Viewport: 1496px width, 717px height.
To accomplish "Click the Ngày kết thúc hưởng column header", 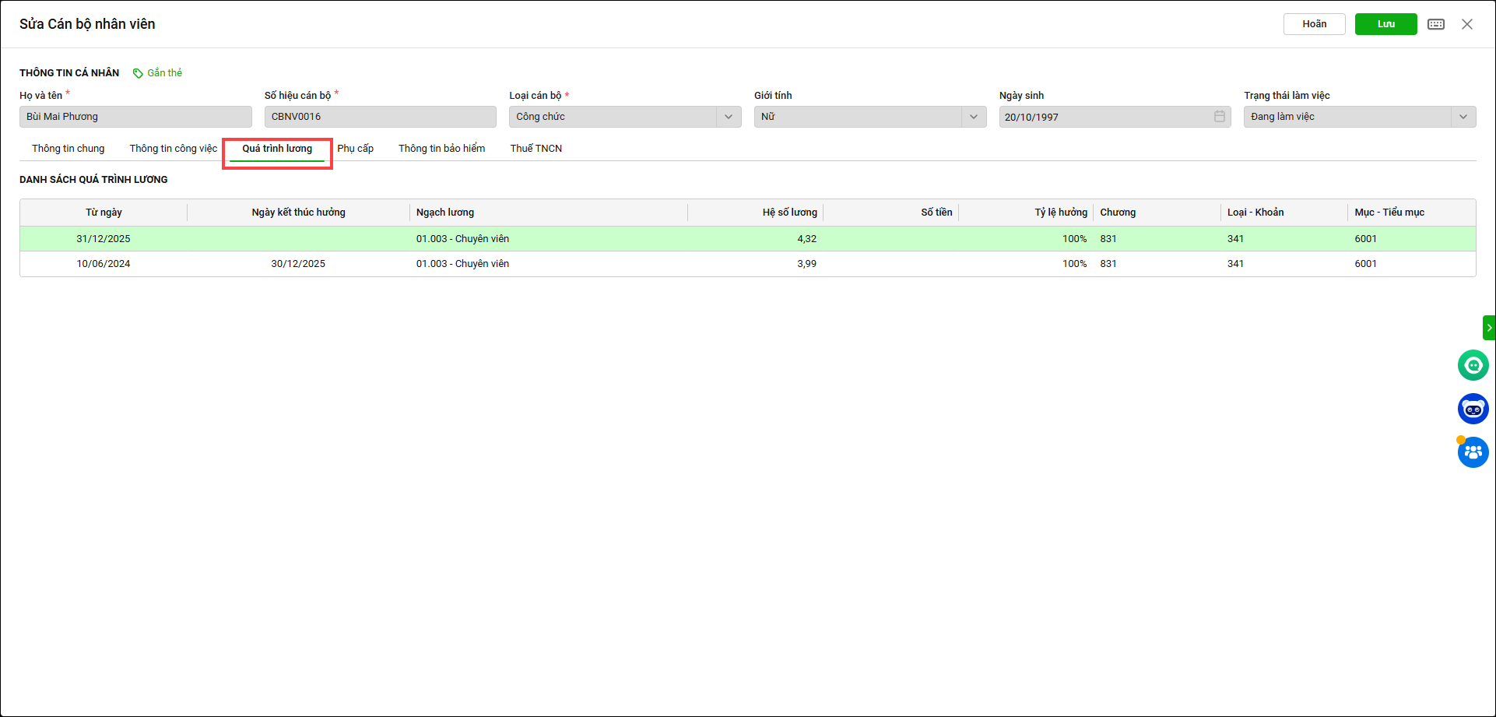I will (298, 213).
